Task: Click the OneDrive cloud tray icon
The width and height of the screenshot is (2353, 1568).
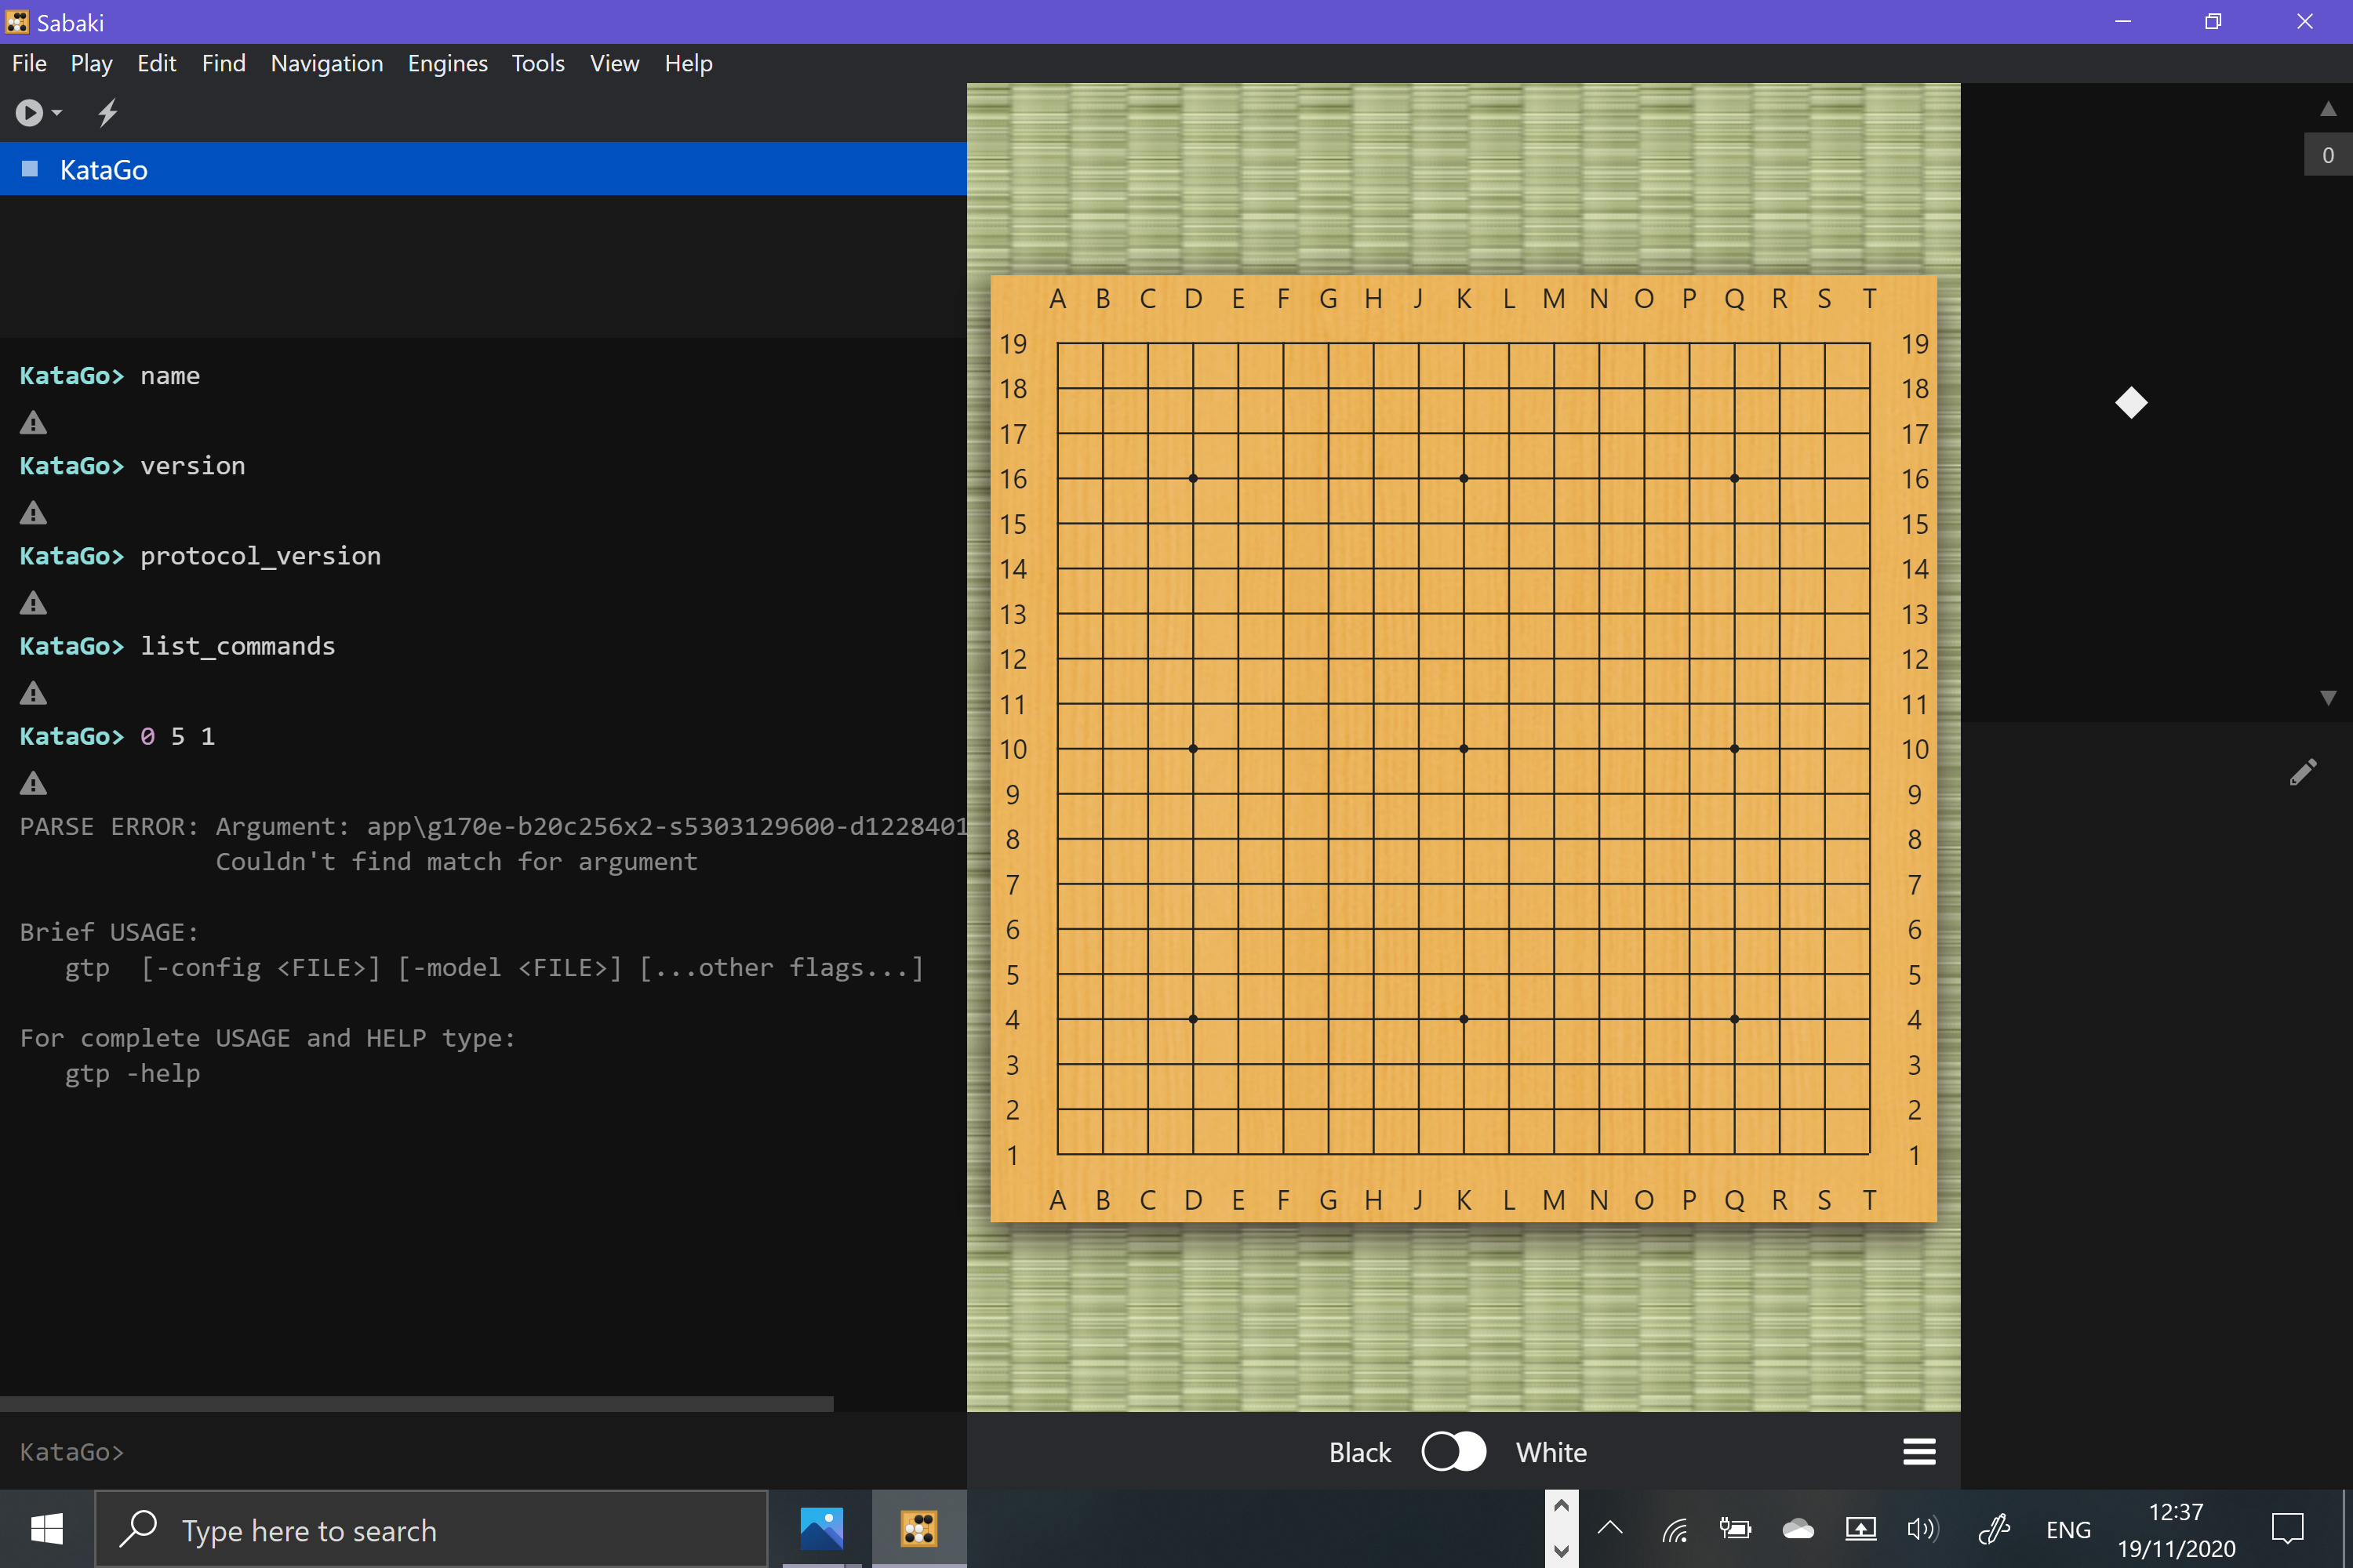Action: coord(1798,1529)
